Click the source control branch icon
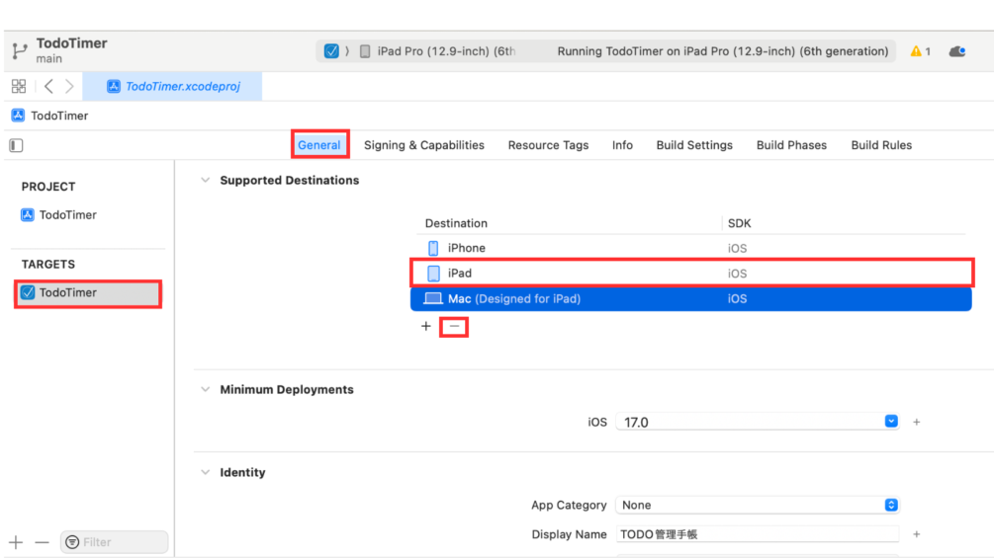 pos(20,50)
